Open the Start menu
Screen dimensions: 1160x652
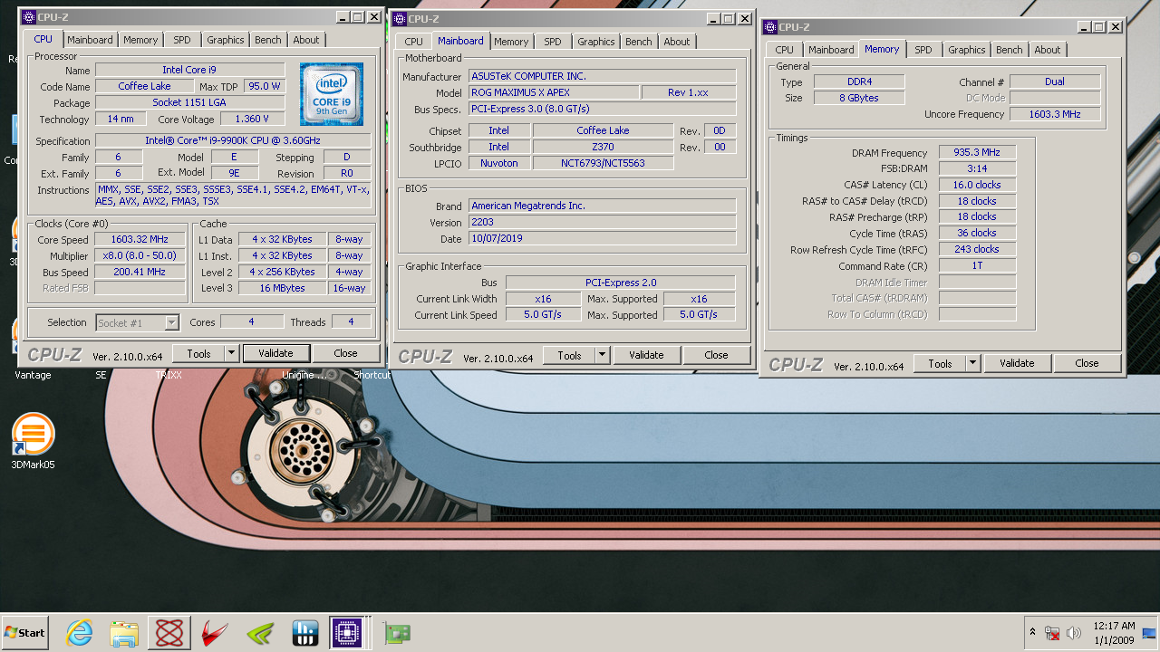point(25,632)
